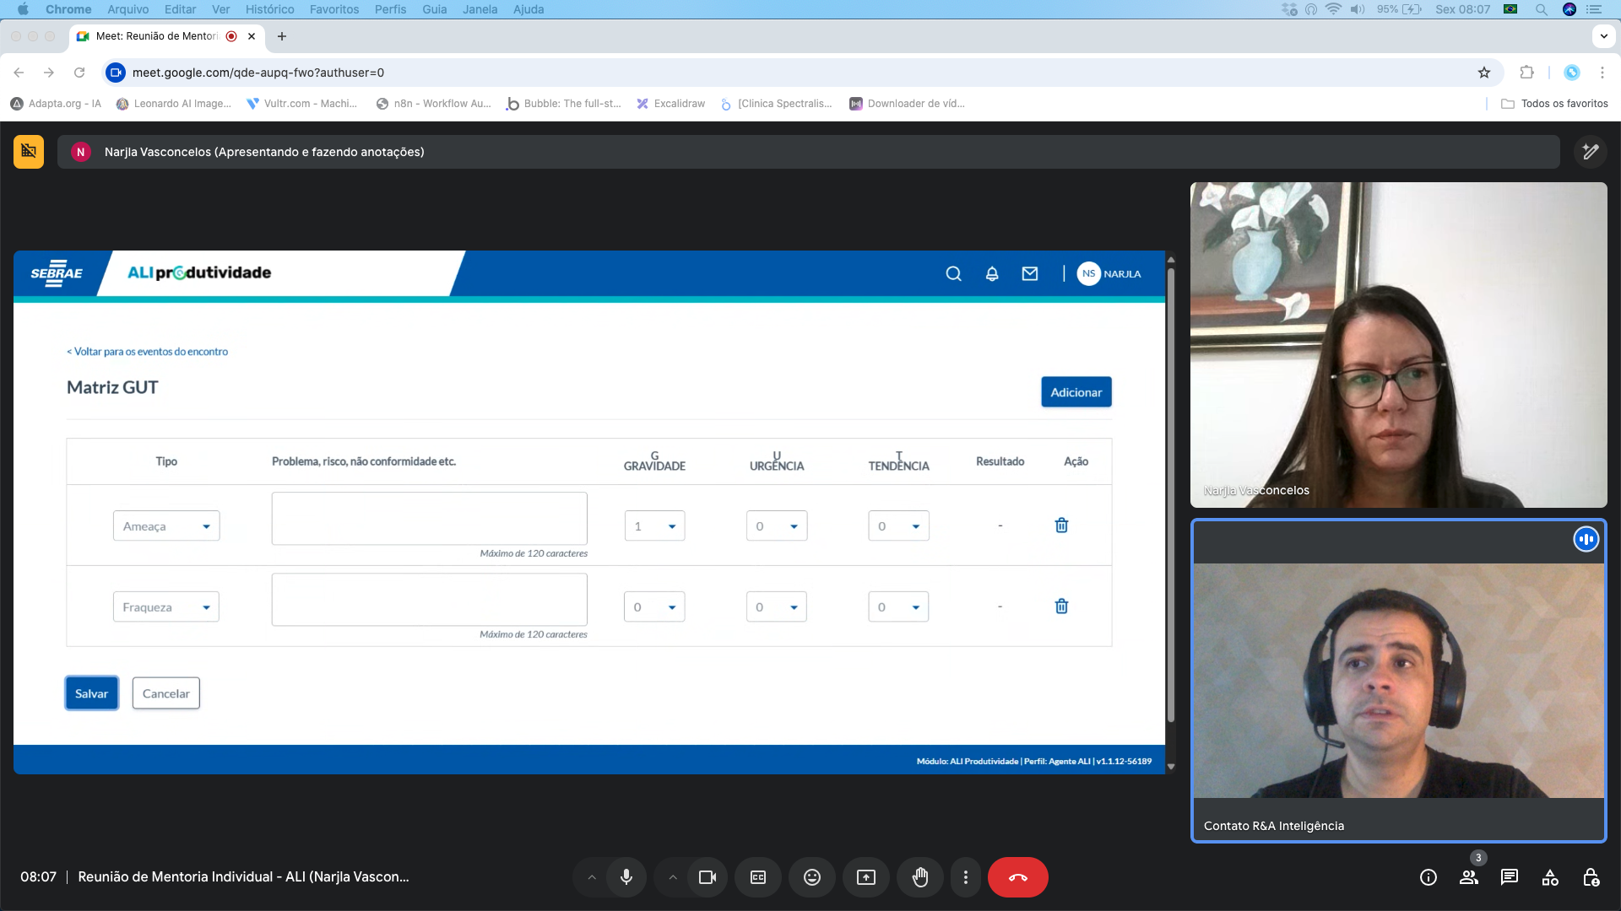
Task: Open the Histórico menu in menu bar
Action: click(269, 9)
